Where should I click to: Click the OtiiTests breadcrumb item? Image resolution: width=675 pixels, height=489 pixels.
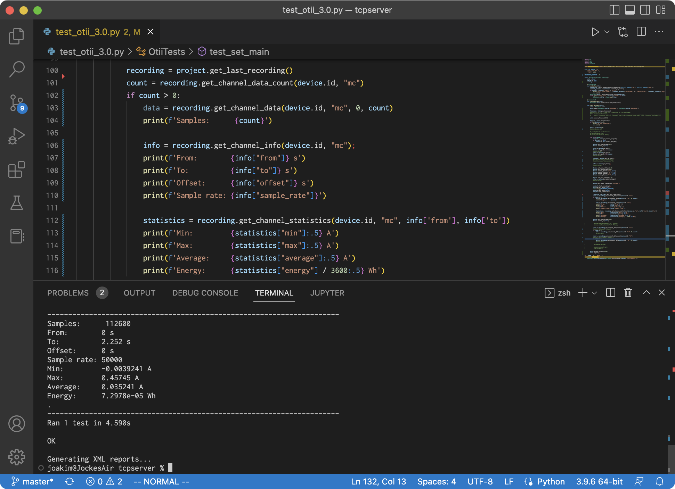pos(166,52)
